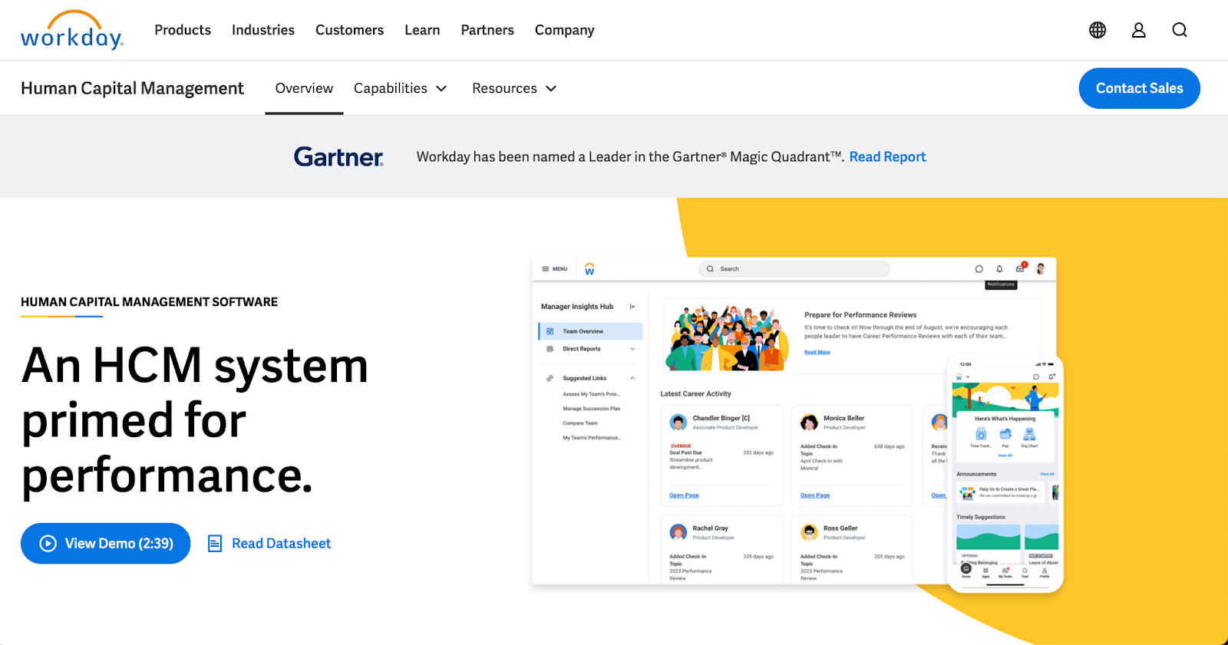Click Chandler Binger's Open Page link
Image resolution: width=1228 pixels, height=645 pixels.
(x=684, y=495)
